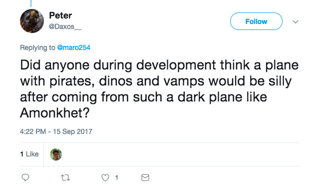The image size is (319, 187).
Task: Like the tweet with the heart icon
Action: click(x=105, y=177)
